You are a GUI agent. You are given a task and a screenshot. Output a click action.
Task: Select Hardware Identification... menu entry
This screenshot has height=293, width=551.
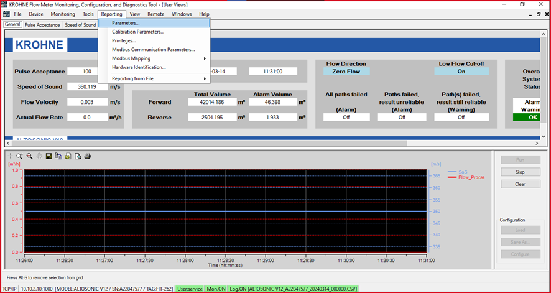pos(154,67)
